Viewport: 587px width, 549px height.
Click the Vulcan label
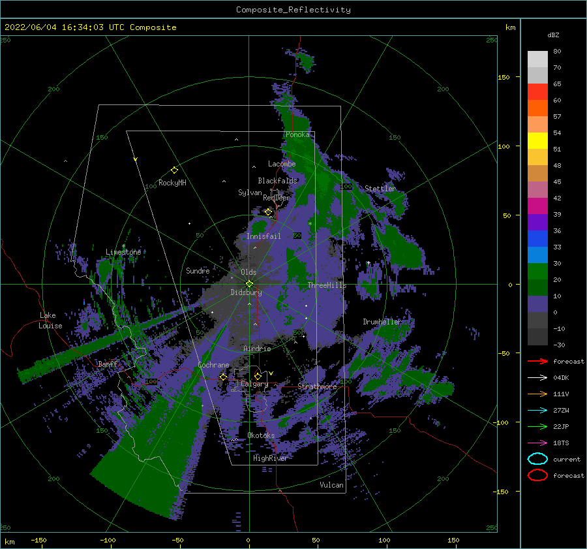tap(332, 485)
